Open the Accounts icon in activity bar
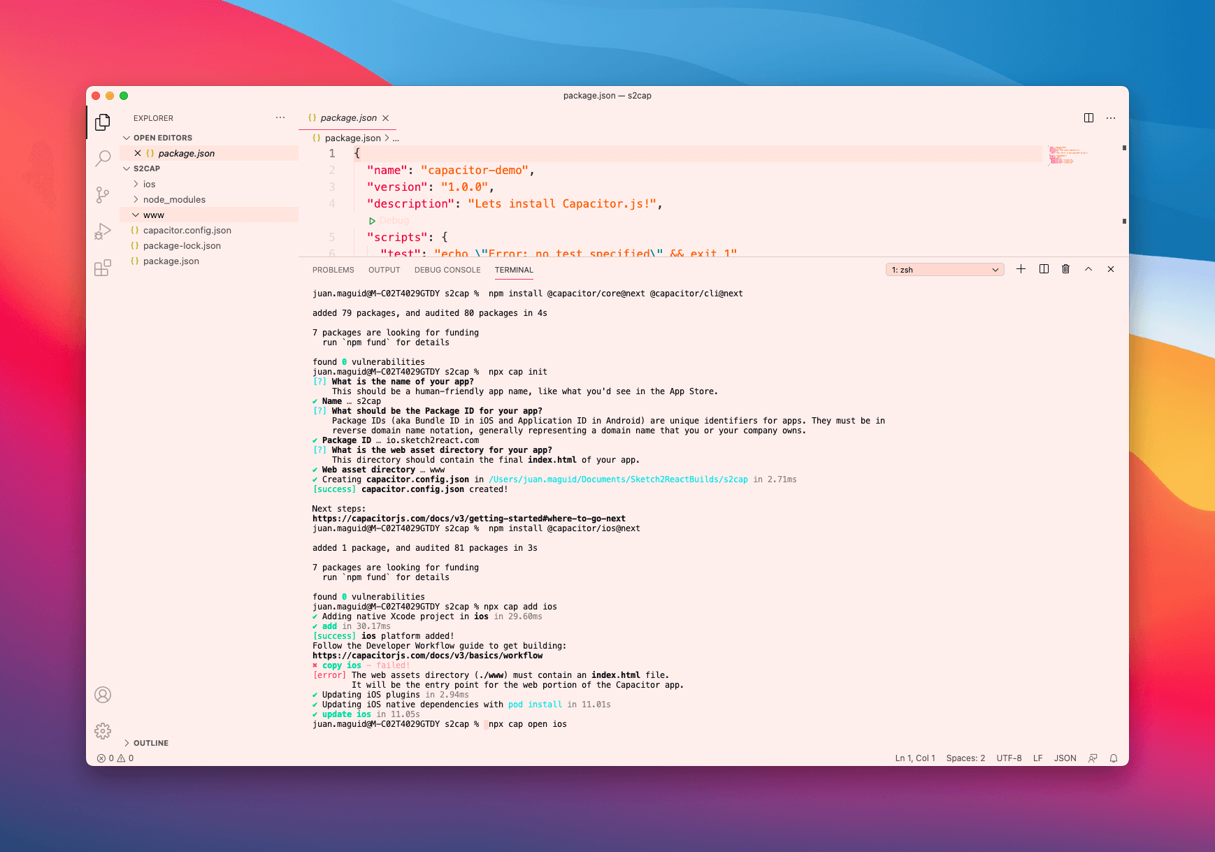Image resolution: width=1215 pixels, height=852 pixels. (103, 695)
